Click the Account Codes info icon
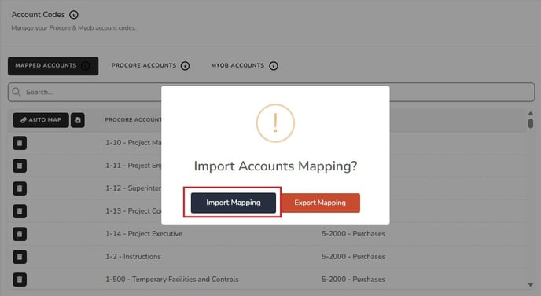Image resolution: width=541 pixels, height=296 pixels. point(73,15)
